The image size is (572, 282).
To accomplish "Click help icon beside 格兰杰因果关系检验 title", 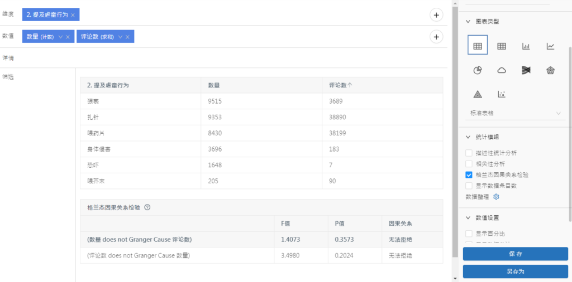I will 147,207.
